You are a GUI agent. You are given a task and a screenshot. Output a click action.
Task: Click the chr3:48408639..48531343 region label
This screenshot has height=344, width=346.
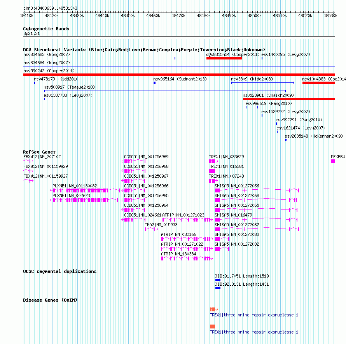click(50, 8)
